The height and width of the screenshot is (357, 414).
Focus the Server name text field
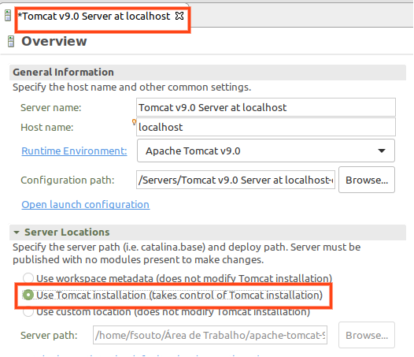click(266, 107)
